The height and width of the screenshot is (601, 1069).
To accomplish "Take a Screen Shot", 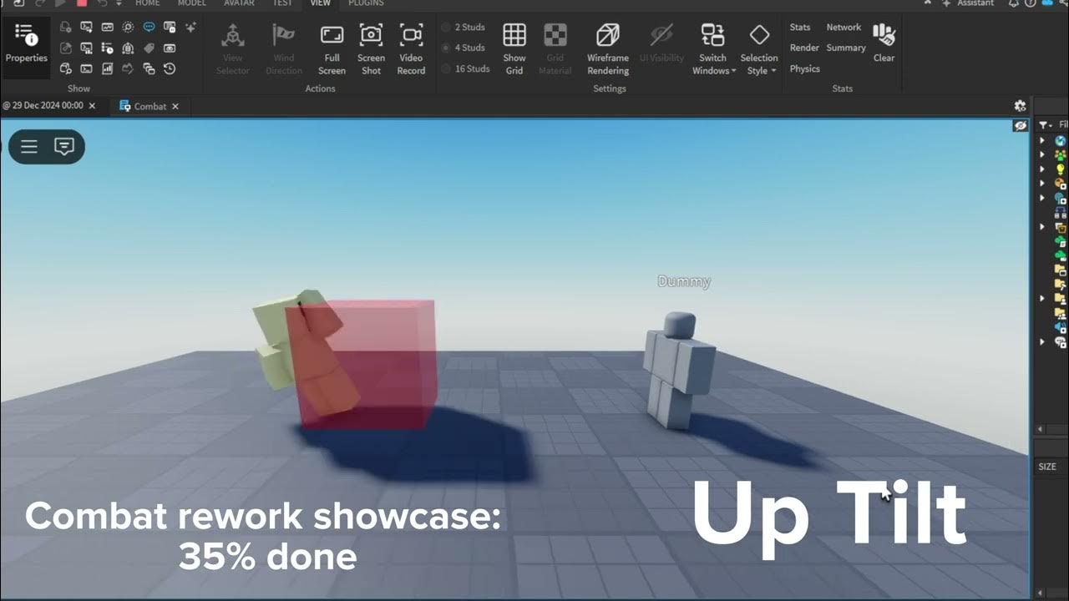I will (371, 48).
